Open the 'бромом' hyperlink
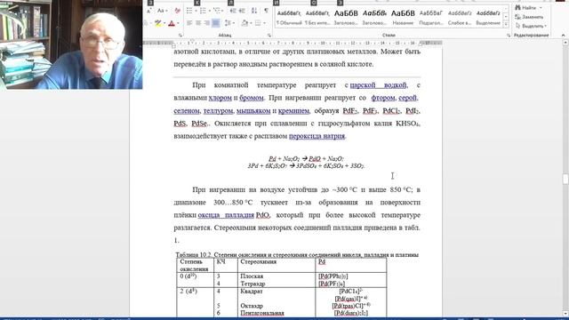 tap(252, 98)
